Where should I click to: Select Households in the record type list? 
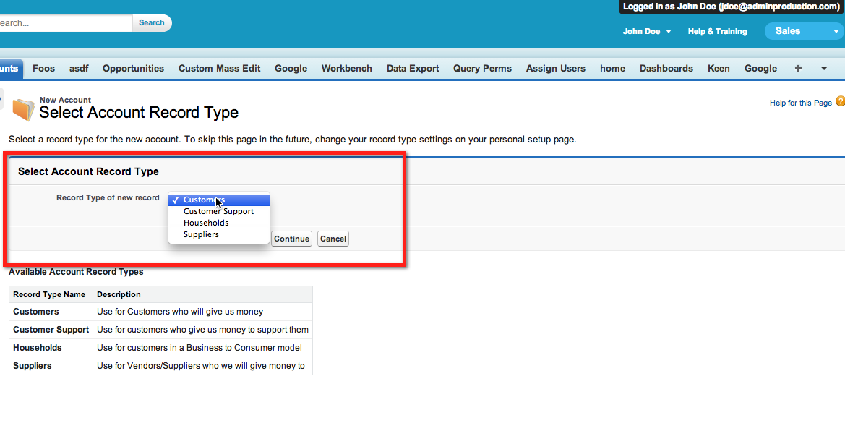[x=205, y=223]
